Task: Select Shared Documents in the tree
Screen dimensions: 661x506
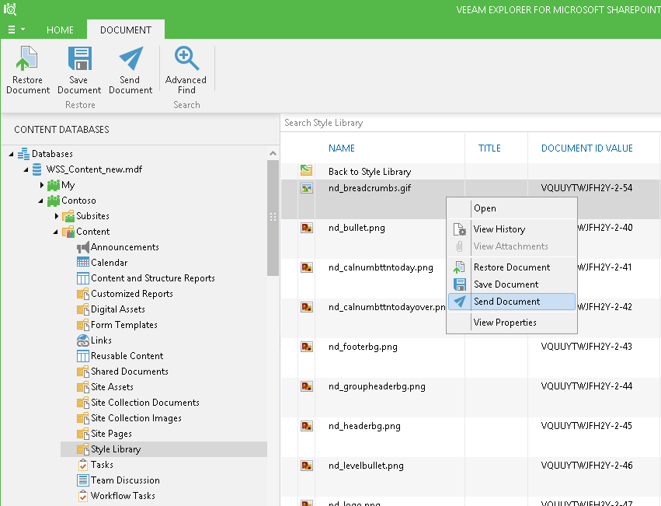Action: click(129, 372)
